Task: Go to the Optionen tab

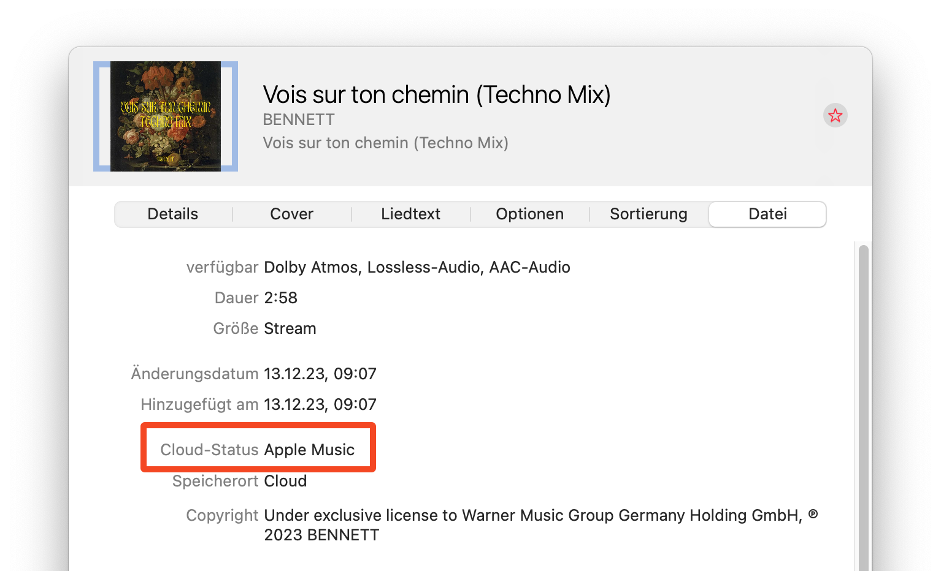Action: pyautogui.click(x=529, y=214)
